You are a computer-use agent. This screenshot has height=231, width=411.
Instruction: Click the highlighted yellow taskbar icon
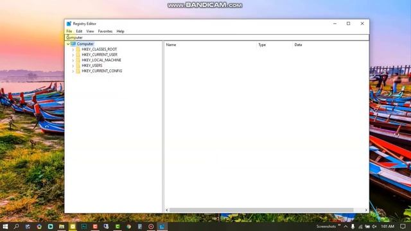[x=73, y=227]
